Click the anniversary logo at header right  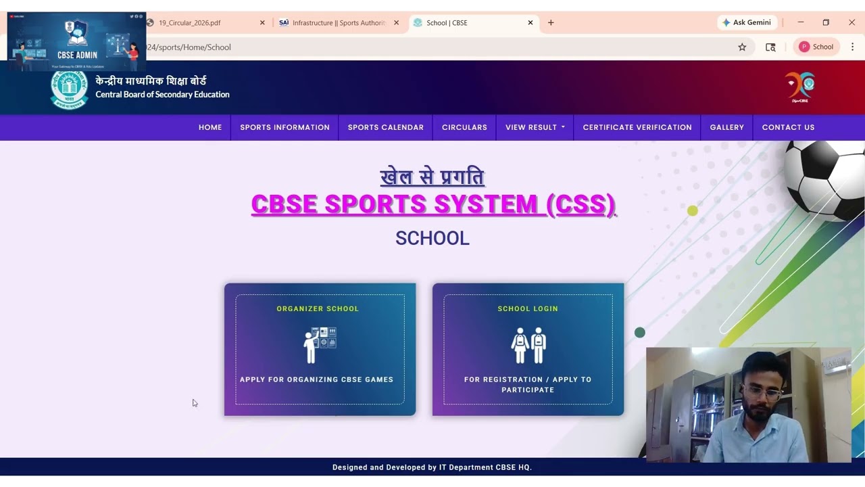click(x=801, y=88)
